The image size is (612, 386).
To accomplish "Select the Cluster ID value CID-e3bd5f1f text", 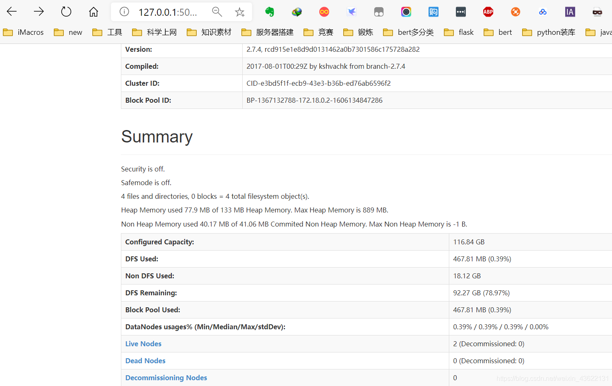I will [x=318, y=83].
